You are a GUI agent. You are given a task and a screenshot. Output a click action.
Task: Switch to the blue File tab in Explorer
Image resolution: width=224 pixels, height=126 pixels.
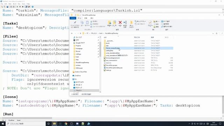pos(73,18)
